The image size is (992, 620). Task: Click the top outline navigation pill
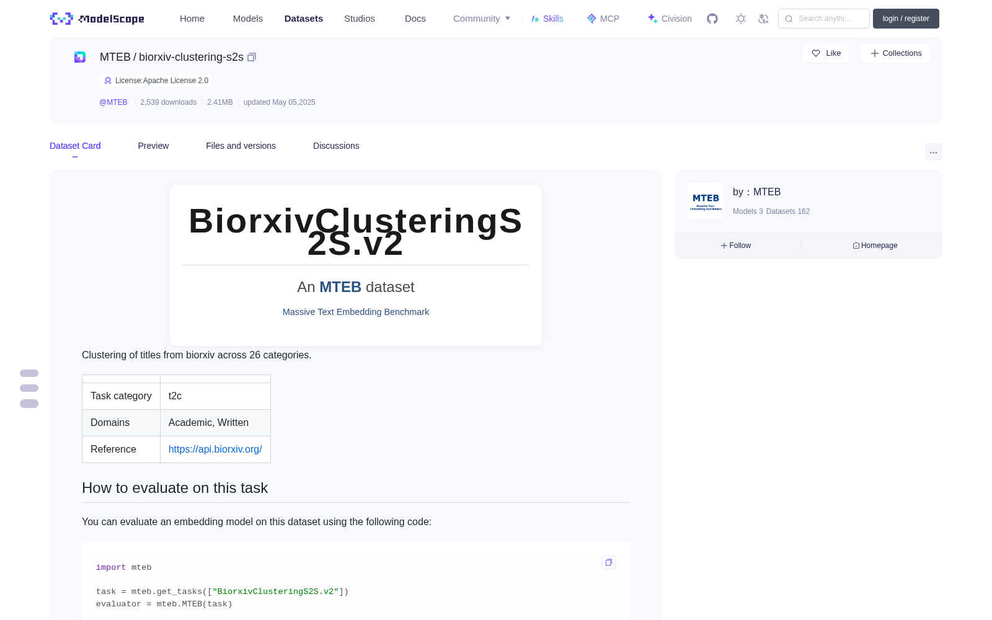click(x=29, y=373)
